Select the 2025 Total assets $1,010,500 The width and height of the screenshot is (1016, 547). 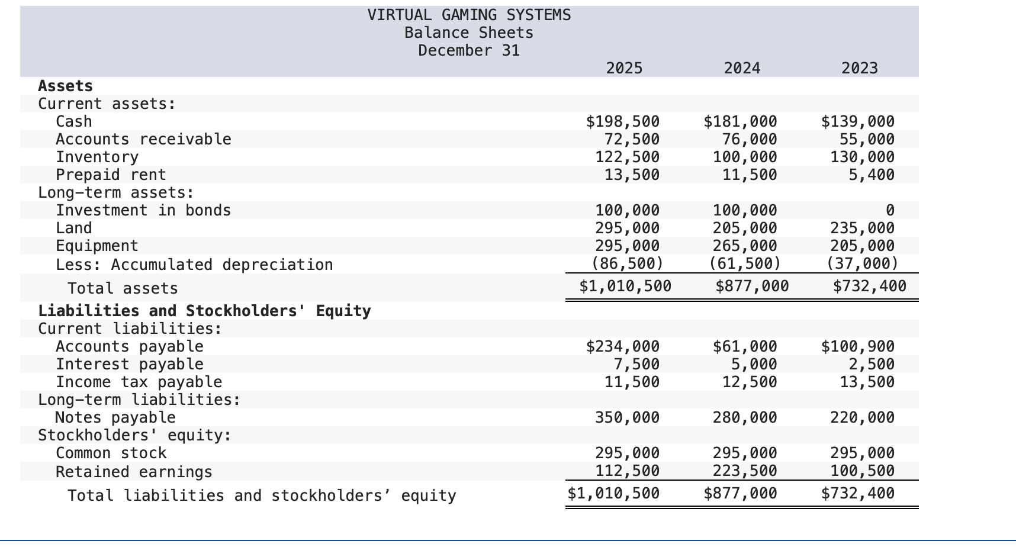tap(625, 286)
